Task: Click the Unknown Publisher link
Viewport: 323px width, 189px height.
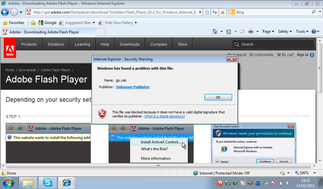Action: (133, 87)
